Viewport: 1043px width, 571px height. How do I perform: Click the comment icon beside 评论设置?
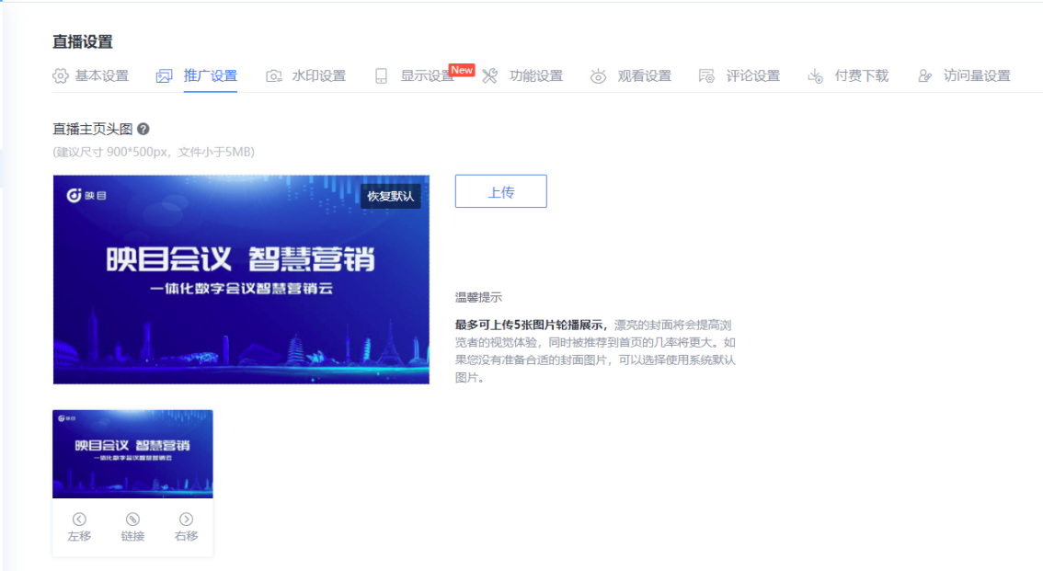coord(706,75)
